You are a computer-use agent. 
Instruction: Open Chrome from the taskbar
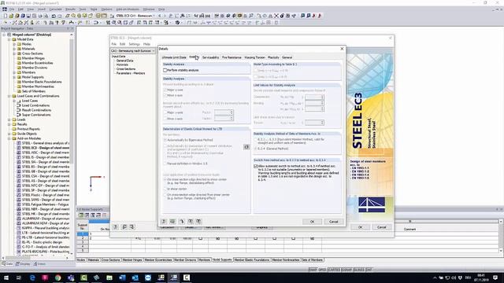[x=57, y=277]
